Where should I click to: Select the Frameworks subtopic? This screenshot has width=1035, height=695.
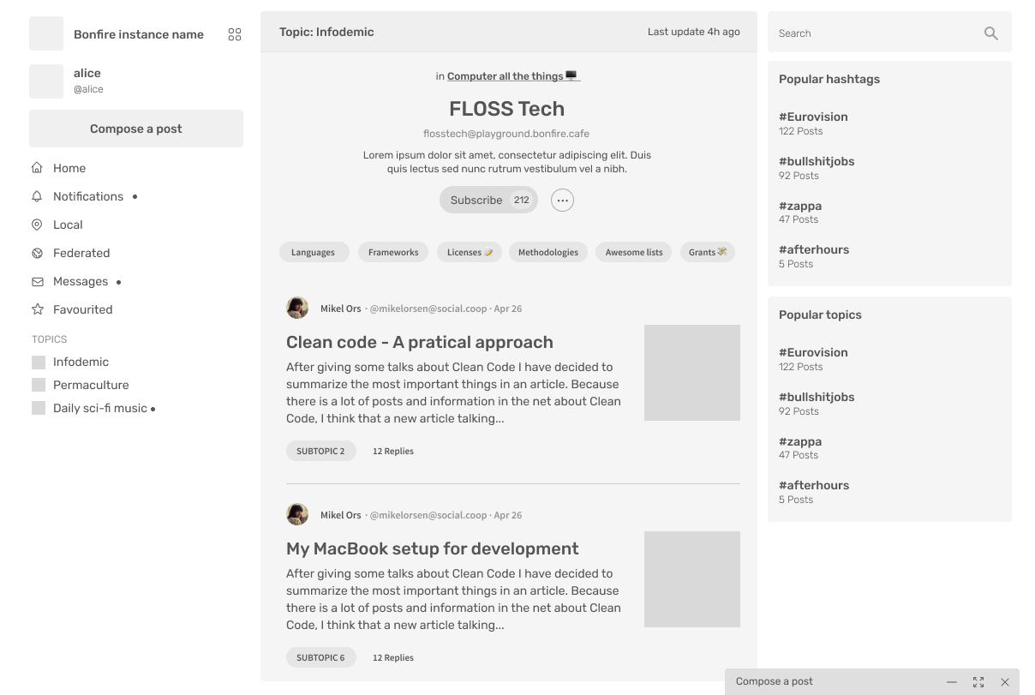pyautogui.click(x=392, y=252)
